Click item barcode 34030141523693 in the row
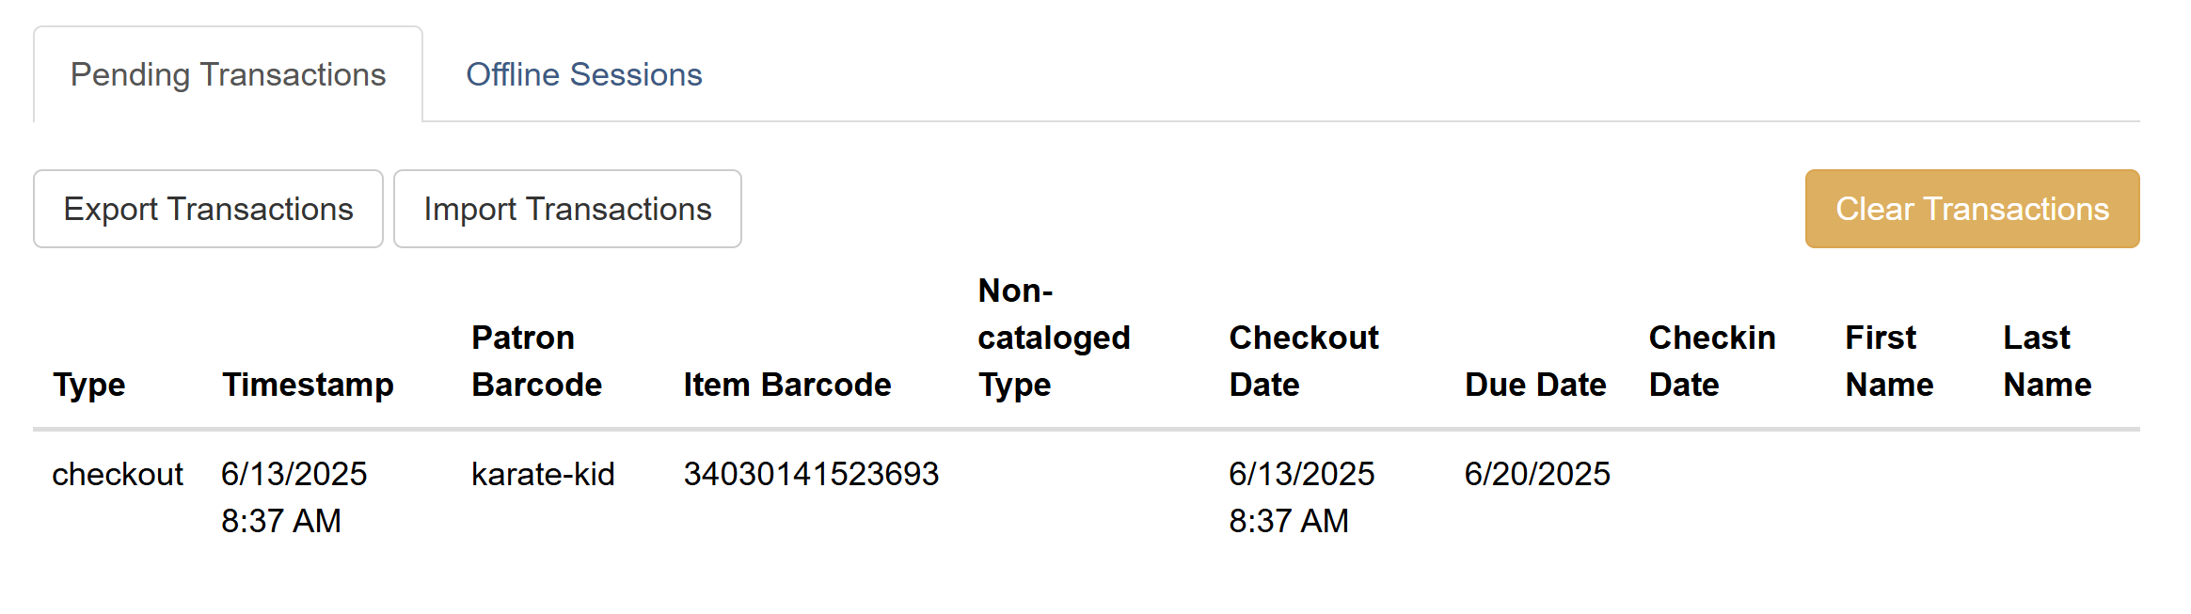The width and height of the screenshot is (2191, 614). point(811,475)
